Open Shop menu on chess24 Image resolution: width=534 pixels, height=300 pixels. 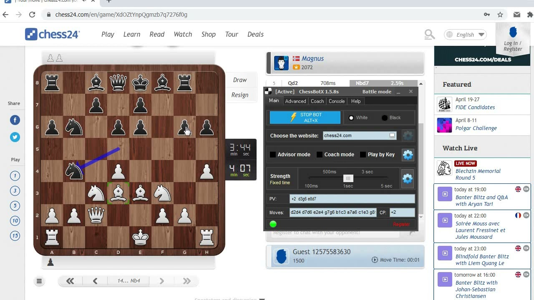tap(209, 34)
